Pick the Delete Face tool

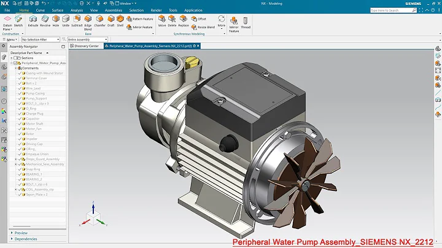[x=172, y=21]
